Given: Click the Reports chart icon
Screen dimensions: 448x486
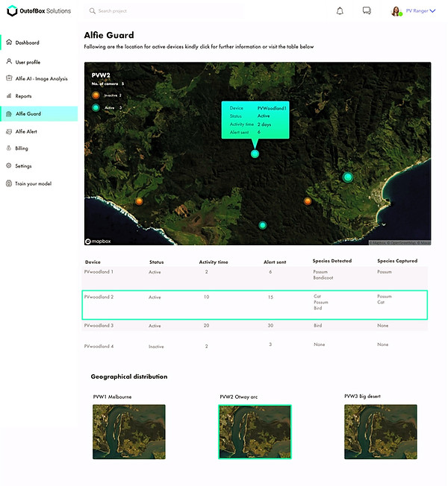Looking at the screenshot, I should (9, 96).
